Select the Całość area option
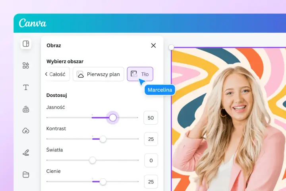 pyautogui.click(x=57, y=74)
